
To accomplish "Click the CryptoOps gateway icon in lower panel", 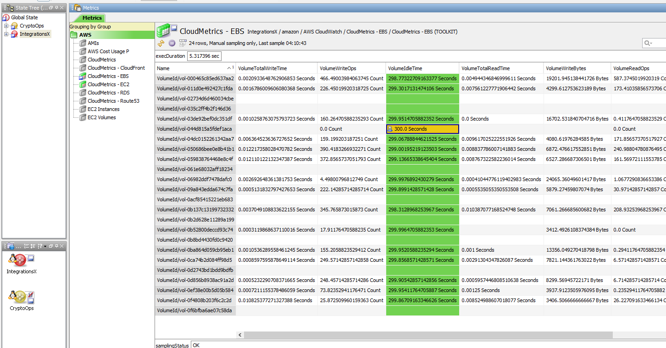I will [21, 297].
